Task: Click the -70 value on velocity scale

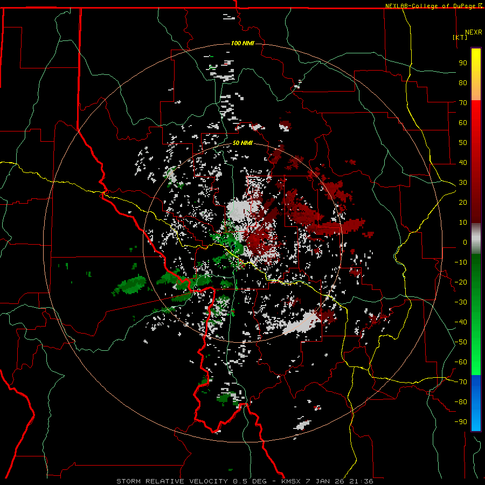Action: (461, 382)
